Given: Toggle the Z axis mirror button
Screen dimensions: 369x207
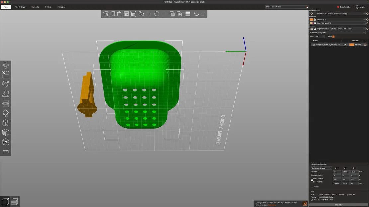Looking at the screenshot, I should (x=355, y=168).
